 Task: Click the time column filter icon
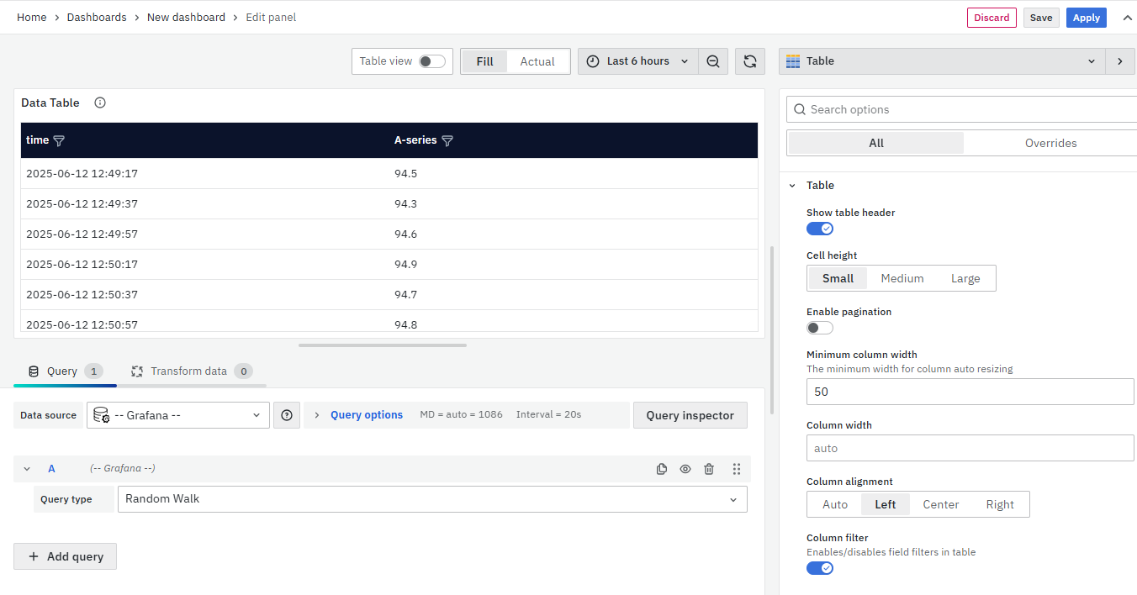tap(59, 141)
